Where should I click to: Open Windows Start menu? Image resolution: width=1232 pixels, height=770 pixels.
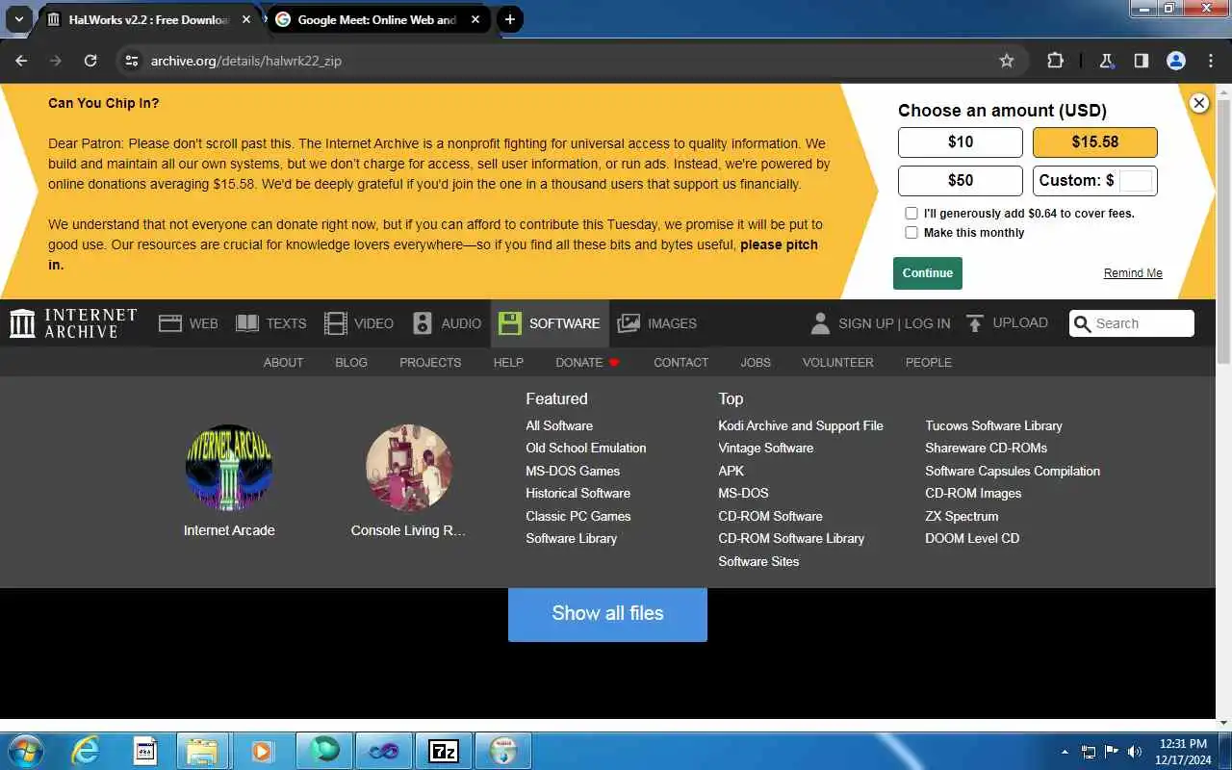pyautogui.click(x=26, y=751)
